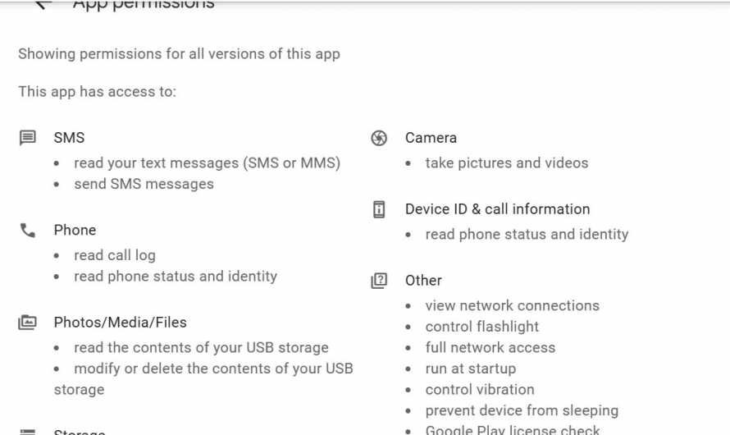Select the Other heading

pos(424,281)
